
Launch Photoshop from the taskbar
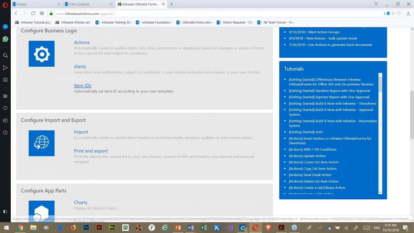coord(86,227)
